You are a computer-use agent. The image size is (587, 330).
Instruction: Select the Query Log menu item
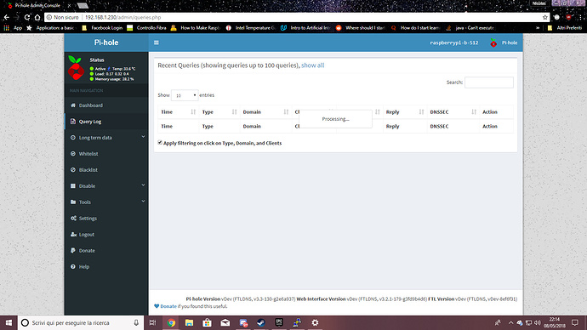106,122
